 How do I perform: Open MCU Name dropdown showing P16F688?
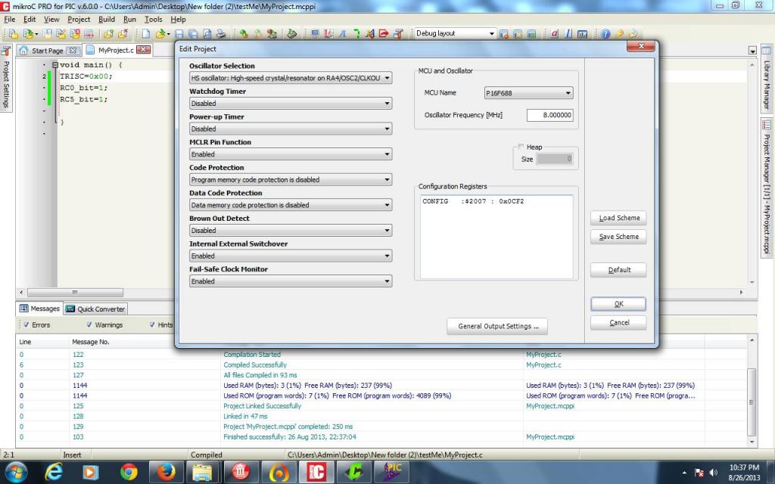(528, 93)
